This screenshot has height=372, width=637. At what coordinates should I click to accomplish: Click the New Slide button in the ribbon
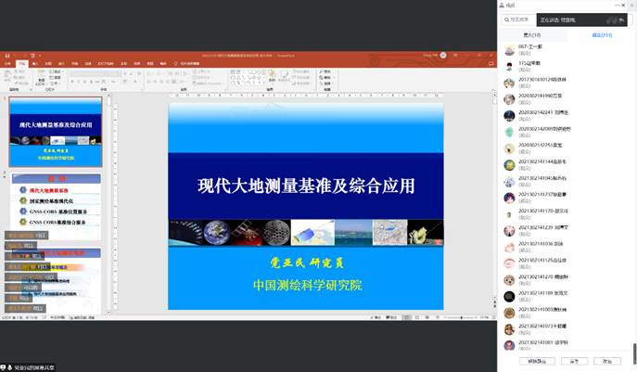click(x=42, y=78)
